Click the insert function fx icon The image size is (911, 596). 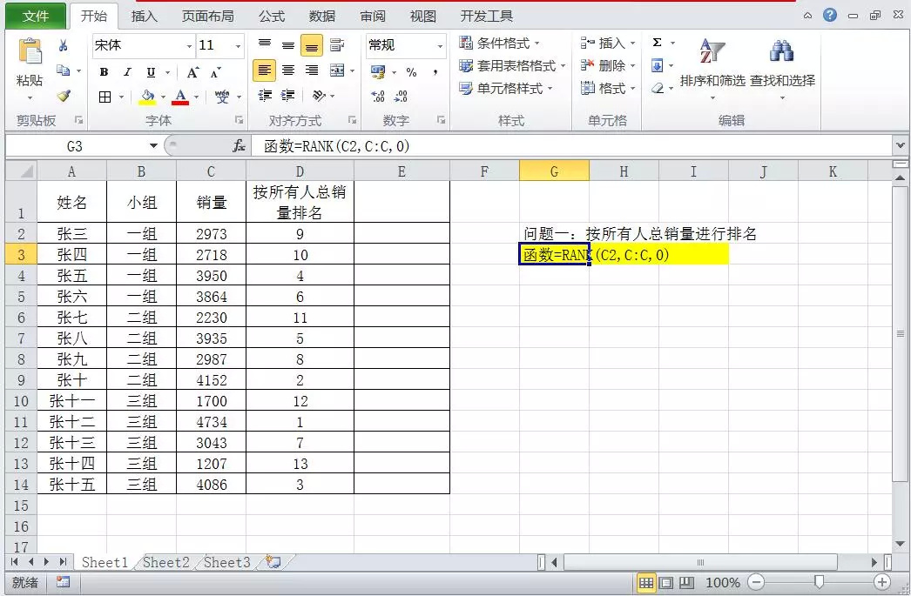239,145
